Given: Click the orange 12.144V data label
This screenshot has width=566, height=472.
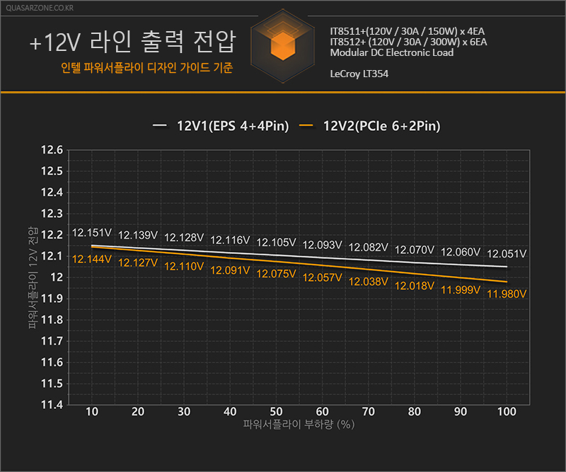Looking at the screenshot, I should coord(92,259).
